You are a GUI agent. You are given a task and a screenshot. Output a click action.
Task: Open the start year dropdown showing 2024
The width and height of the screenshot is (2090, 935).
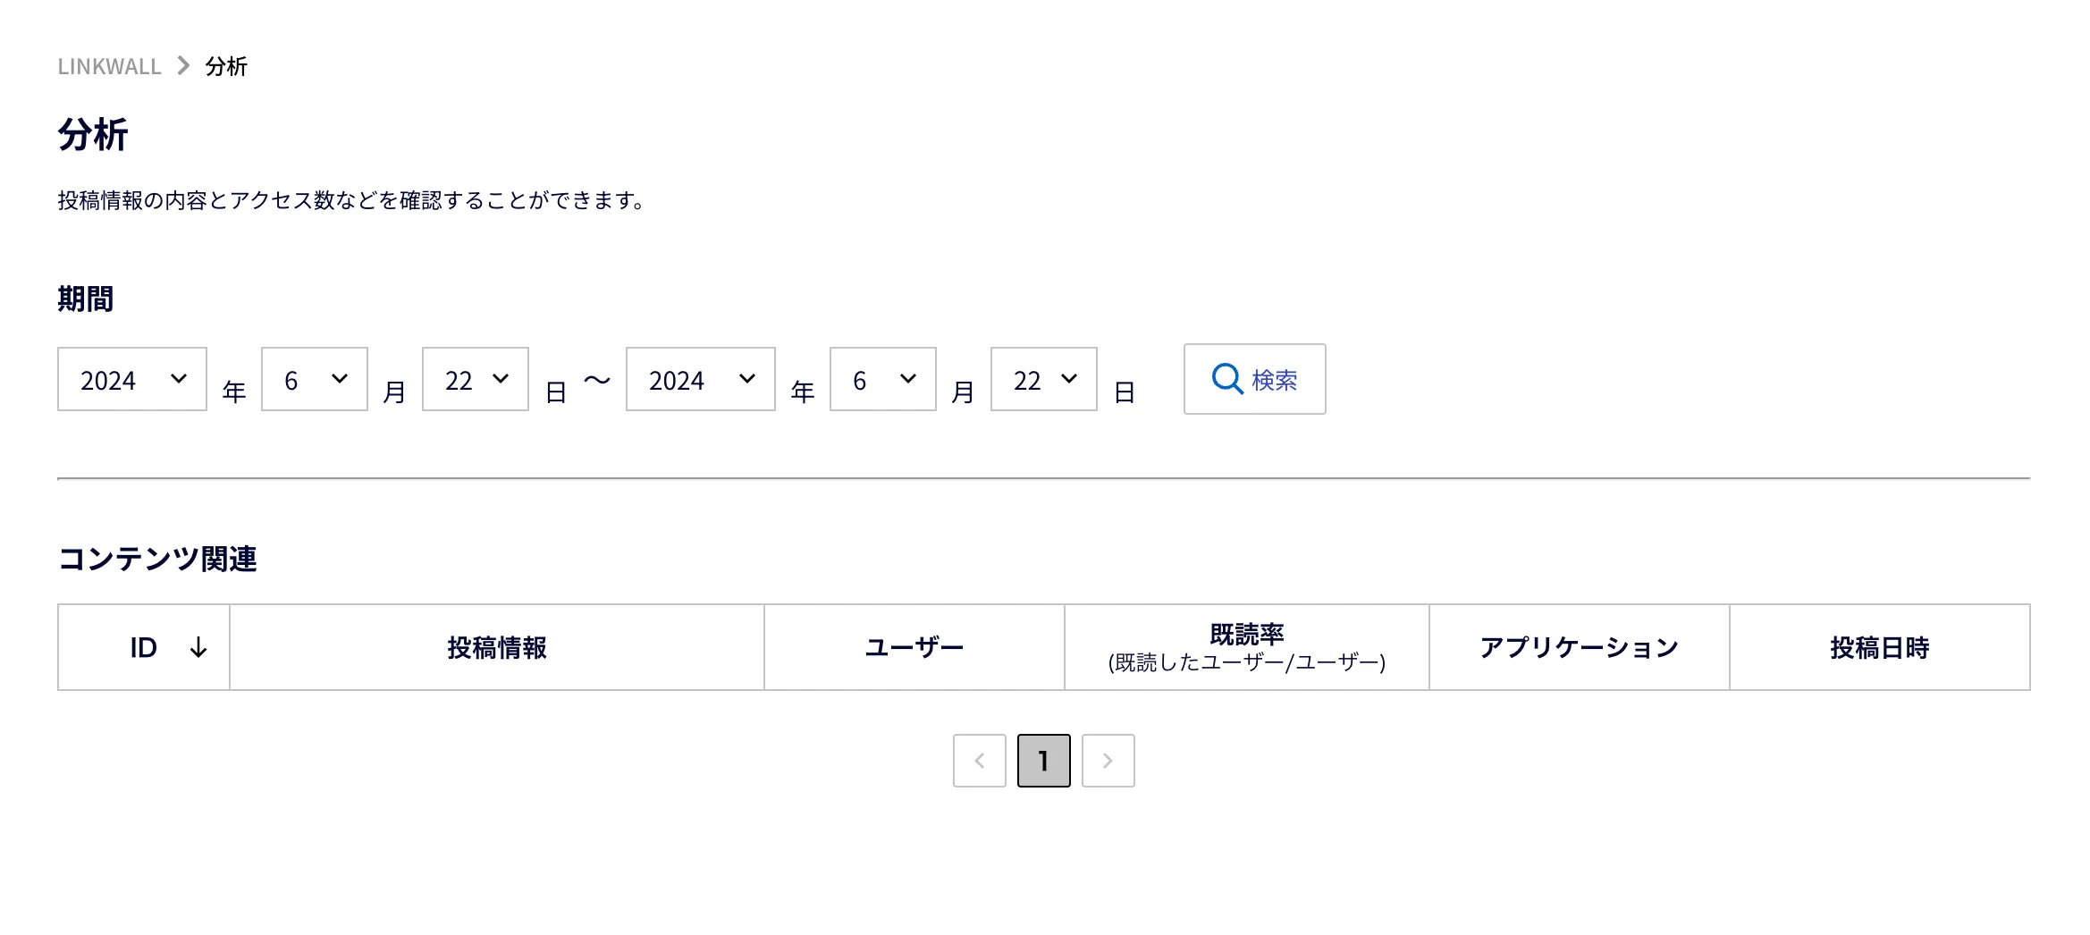(x=132, y=379)
